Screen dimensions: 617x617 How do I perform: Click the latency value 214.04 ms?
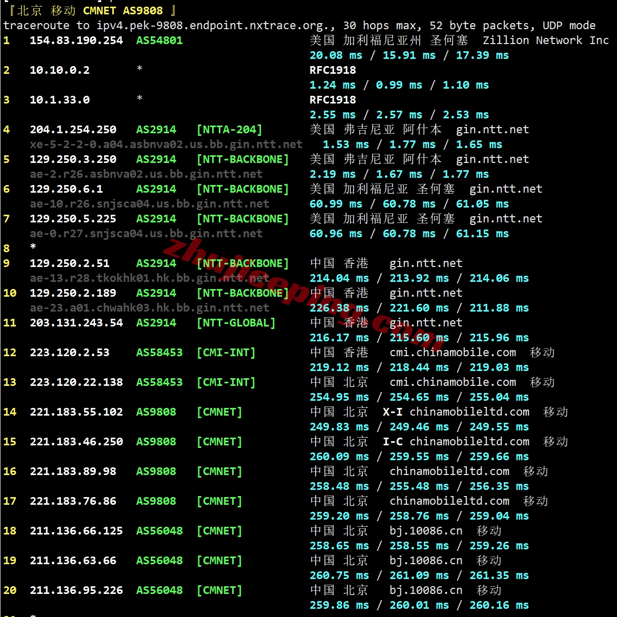[x=339, y=278]
